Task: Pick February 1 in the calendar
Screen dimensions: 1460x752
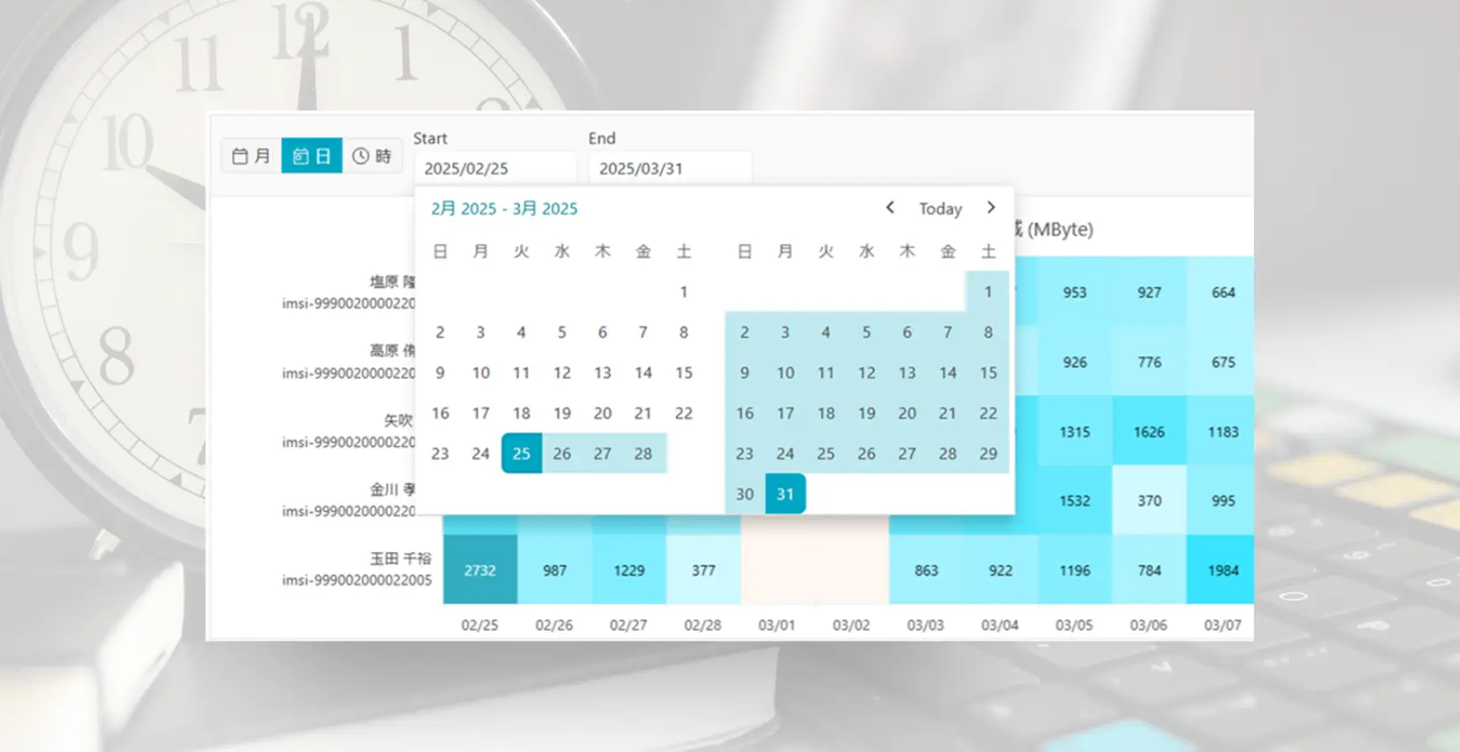Action: pyautogui.click(x=684, y=292)
